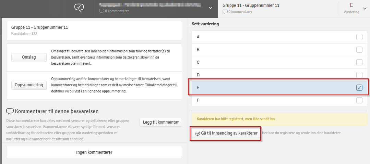The image size is (370, 164).
Task: Tick the checkbox for grade A
Action: coord(359,37)
